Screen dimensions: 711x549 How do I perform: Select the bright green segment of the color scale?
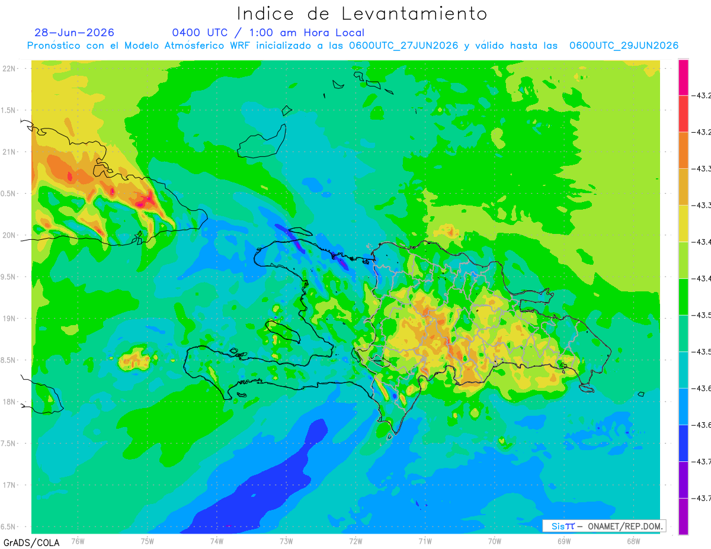click(683, 297)
